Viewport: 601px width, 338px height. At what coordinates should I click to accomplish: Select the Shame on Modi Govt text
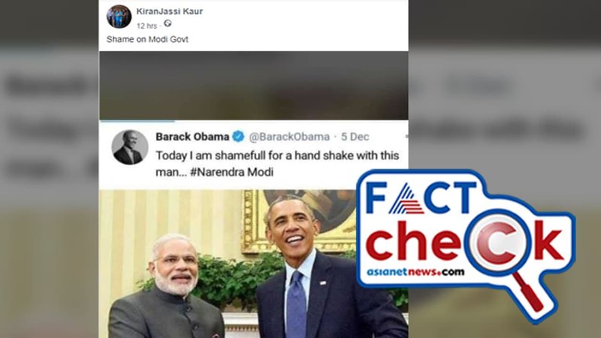coord(147,39)
